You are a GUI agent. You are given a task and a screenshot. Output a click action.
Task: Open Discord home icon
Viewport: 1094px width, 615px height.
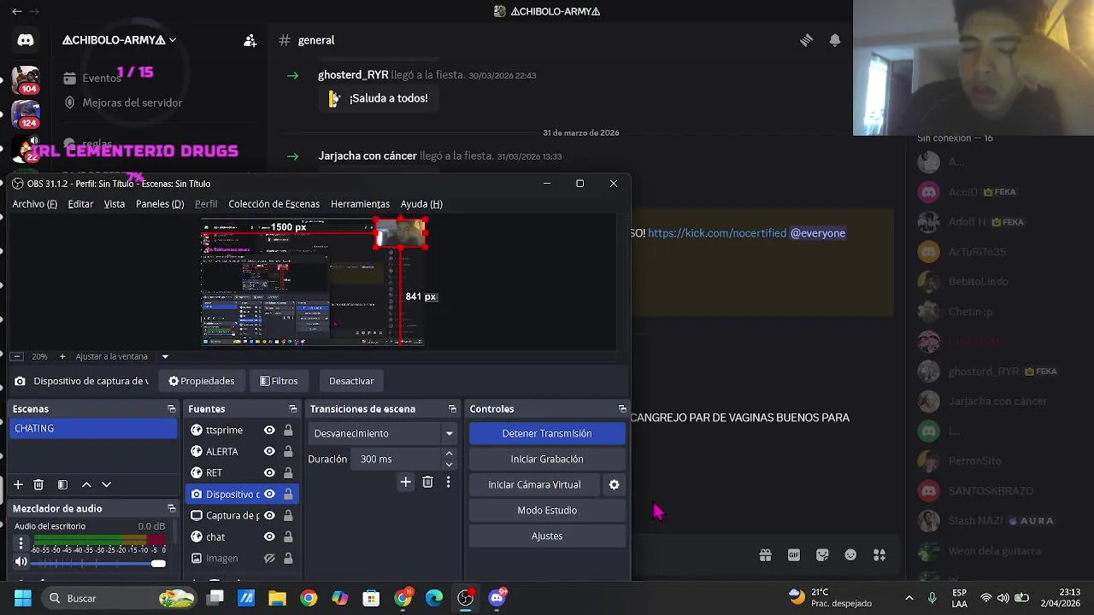point(26,40)
